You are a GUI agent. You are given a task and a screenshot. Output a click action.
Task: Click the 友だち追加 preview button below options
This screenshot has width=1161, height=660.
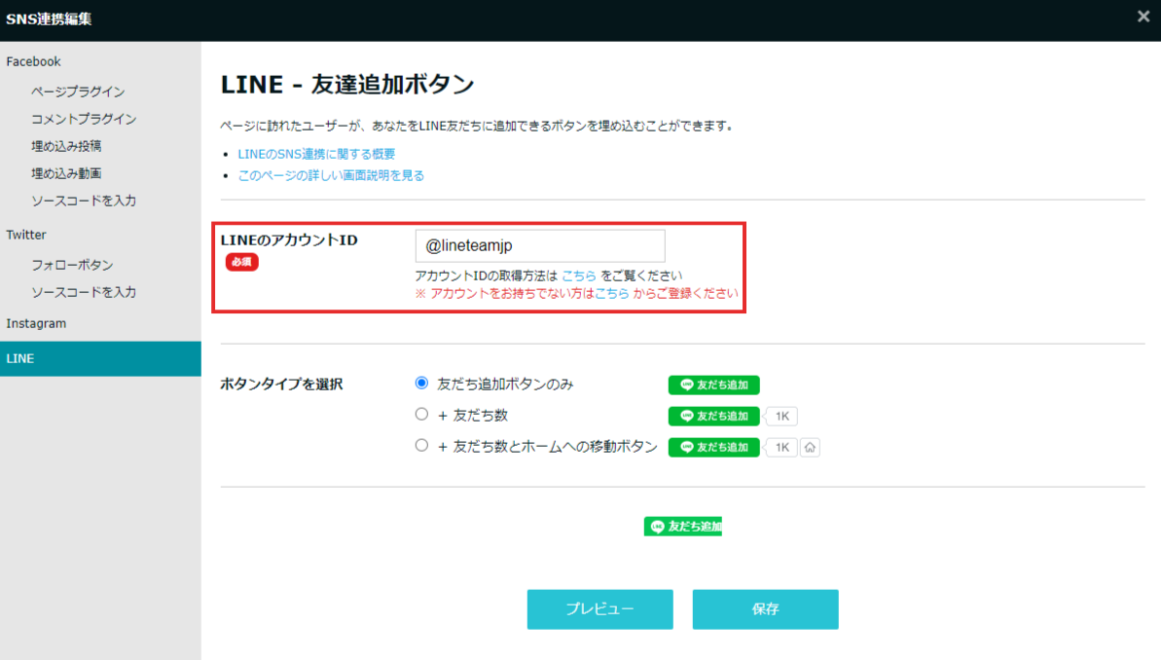click(682, 527)
